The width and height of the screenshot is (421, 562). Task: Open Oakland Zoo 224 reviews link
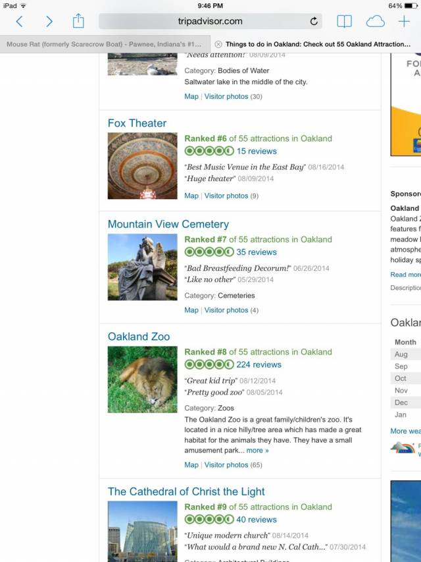tap(259, 365)
